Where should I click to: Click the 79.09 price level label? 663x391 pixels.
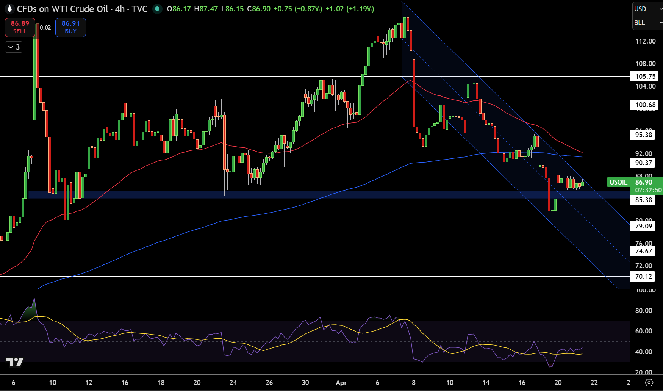[643, 226]
